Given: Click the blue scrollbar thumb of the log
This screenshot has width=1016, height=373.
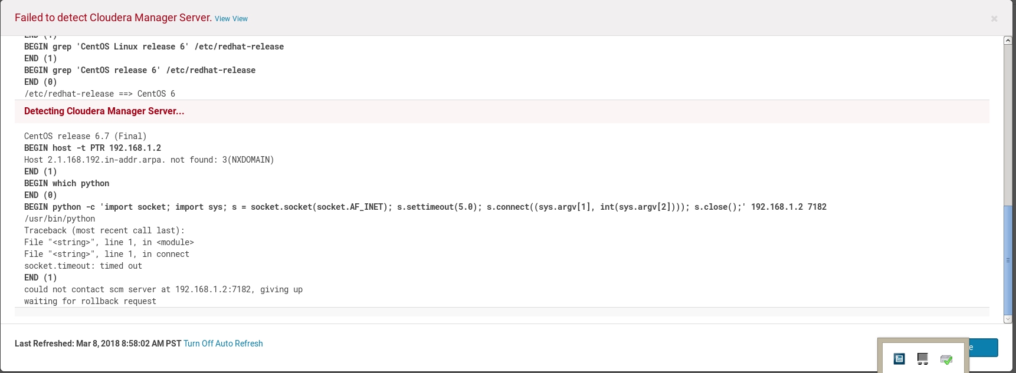Looking at the screenshot, I should [1008, 259].
